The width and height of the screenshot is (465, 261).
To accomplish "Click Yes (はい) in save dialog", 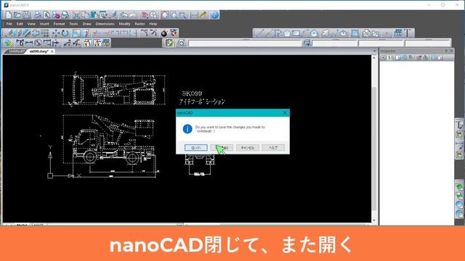I will coord(196,147).
